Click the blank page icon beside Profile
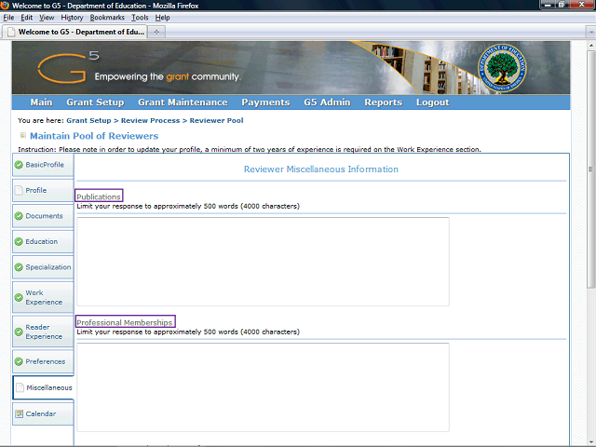Screen dimensions: 596x447 point(19,190)
